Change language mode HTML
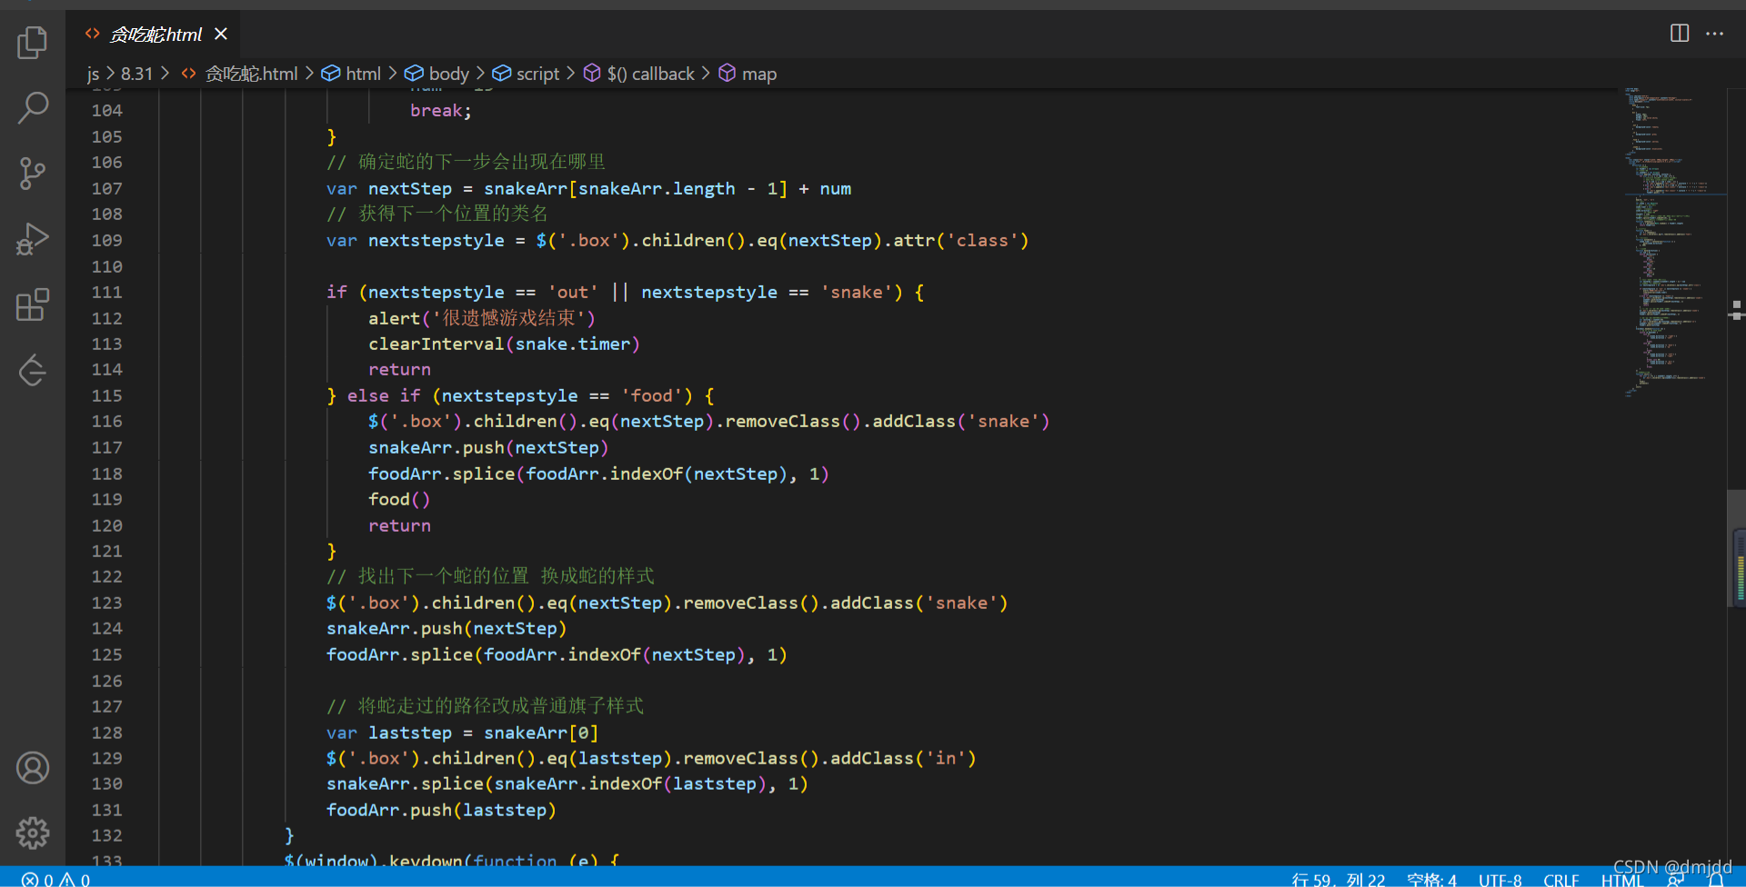 coord(1621,880)
